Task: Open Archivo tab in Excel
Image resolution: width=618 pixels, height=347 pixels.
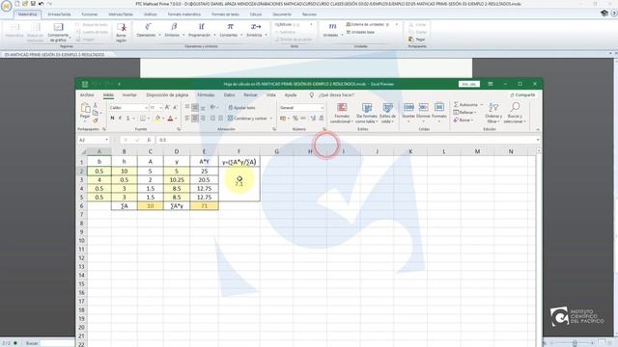Action: [x=87, y=94]
